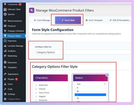
Task: Click the Plugins plug icon
Action: coord(5,79)
